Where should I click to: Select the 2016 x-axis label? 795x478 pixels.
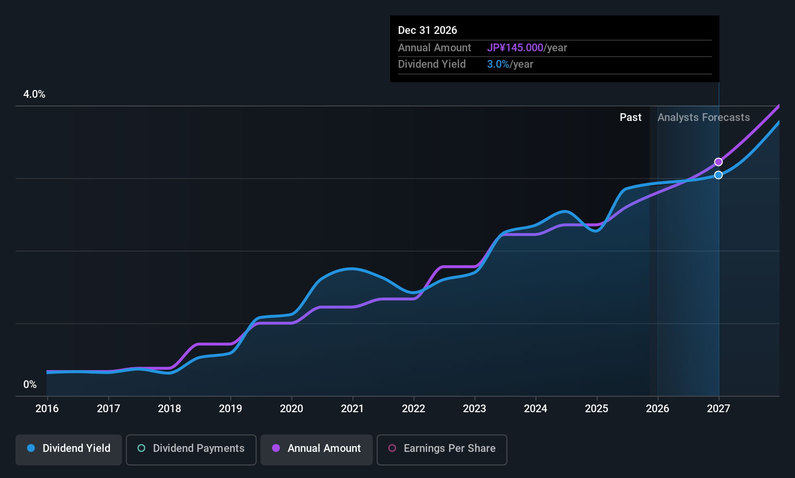coord(47,409)
